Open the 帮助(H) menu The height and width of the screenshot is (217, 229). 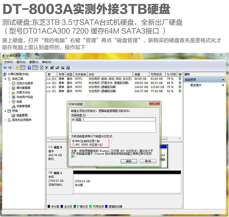[x=47, y=62]
